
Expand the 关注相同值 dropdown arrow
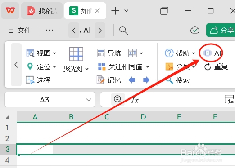point(148,66)
